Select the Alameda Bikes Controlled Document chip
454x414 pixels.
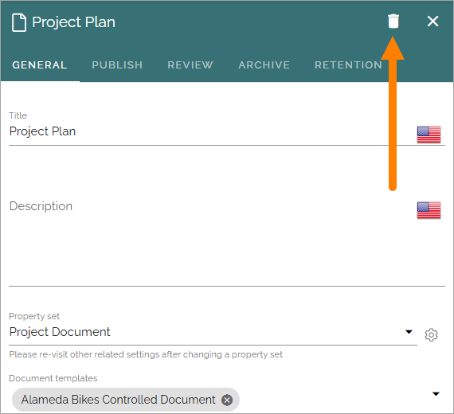118,400
